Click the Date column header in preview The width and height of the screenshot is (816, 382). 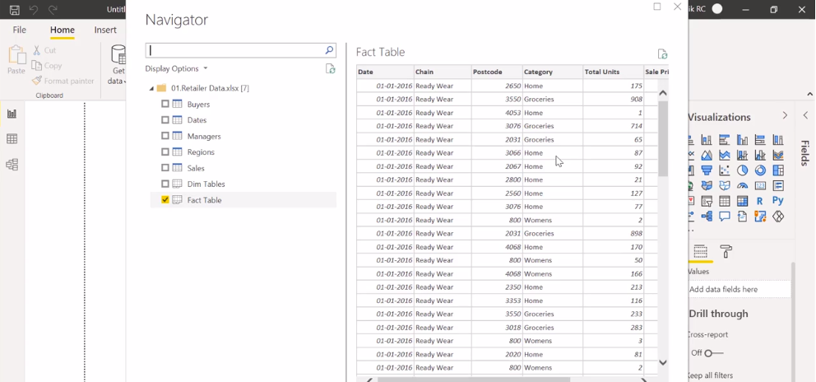click(x=385, y=72)
